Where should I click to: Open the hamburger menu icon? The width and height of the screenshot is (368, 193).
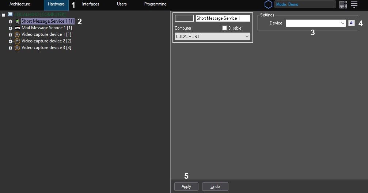click(354, 4)
